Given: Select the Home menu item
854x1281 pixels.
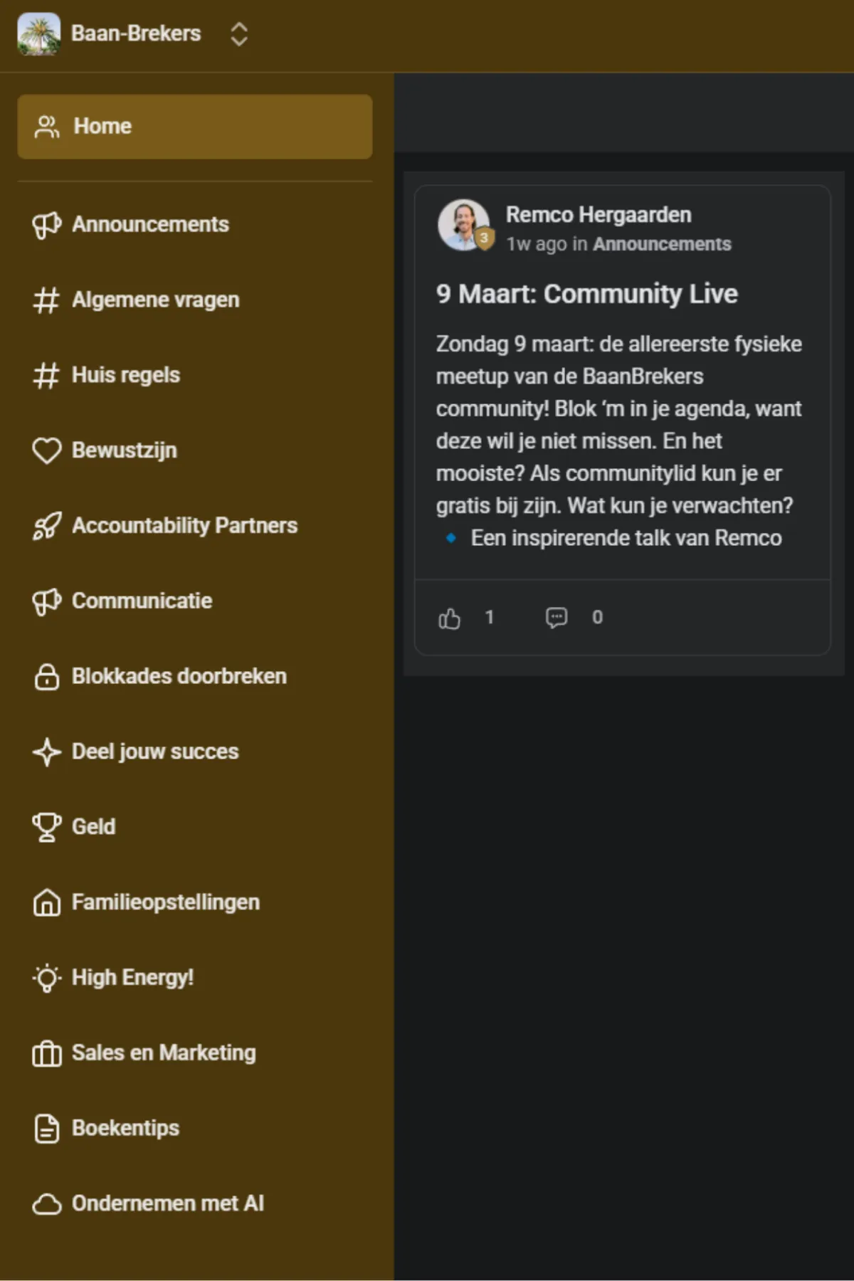Looking at the screenshot, I should pos(195,127).
